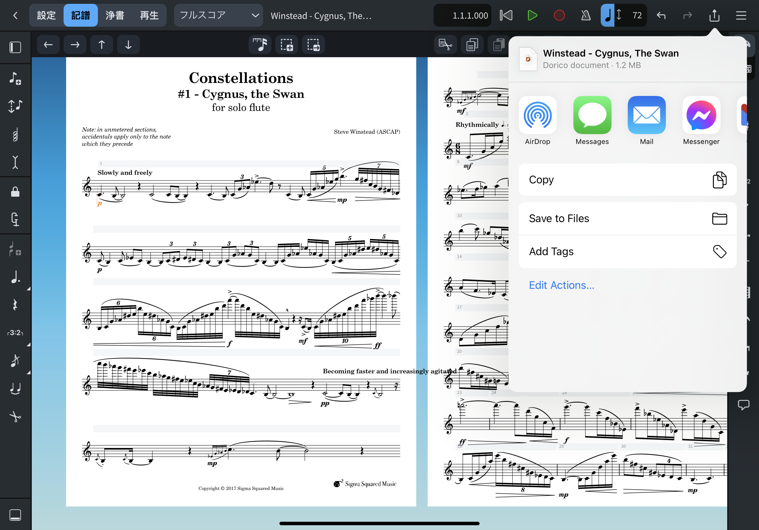
Task: Click the Copyright © 2017 footer text
Action: [241, 488]
